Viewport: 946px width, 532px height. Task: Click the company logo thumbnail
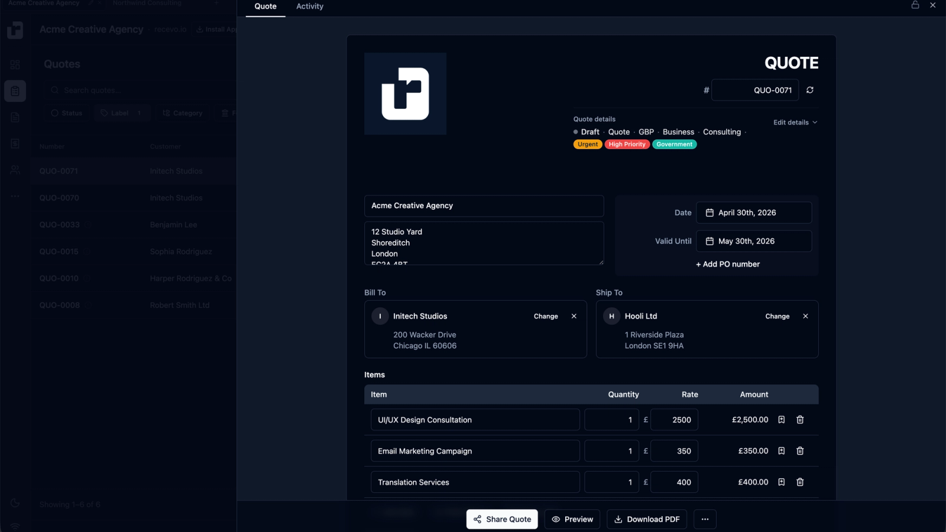click(405, 93)
